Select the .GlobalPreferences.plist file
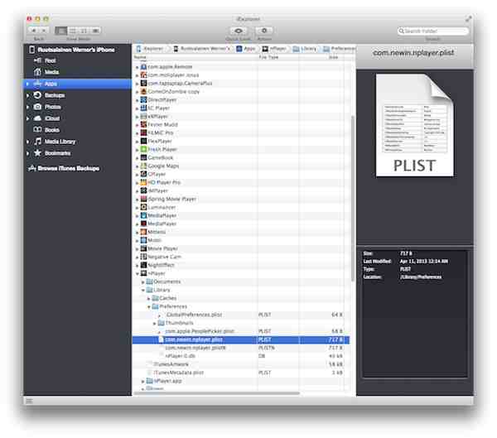 pos(241,315)
